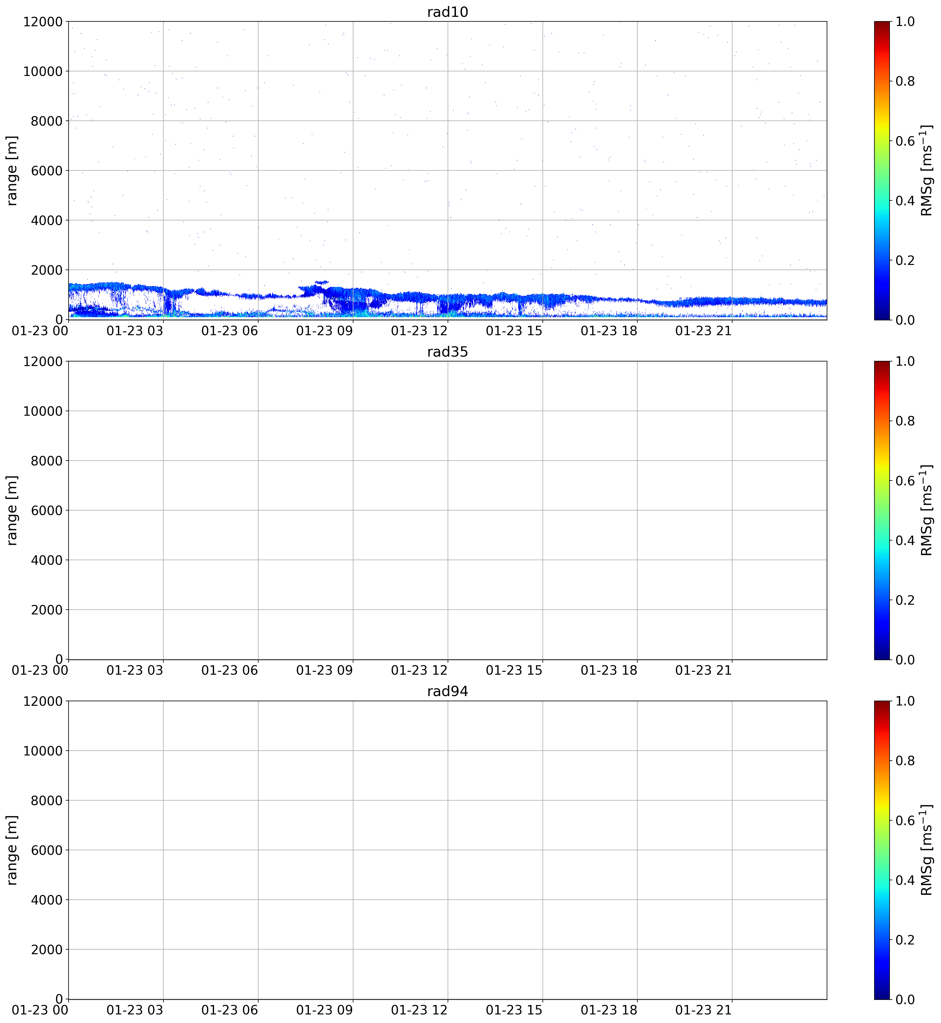Click the rad10 plot title

point(447,12)
